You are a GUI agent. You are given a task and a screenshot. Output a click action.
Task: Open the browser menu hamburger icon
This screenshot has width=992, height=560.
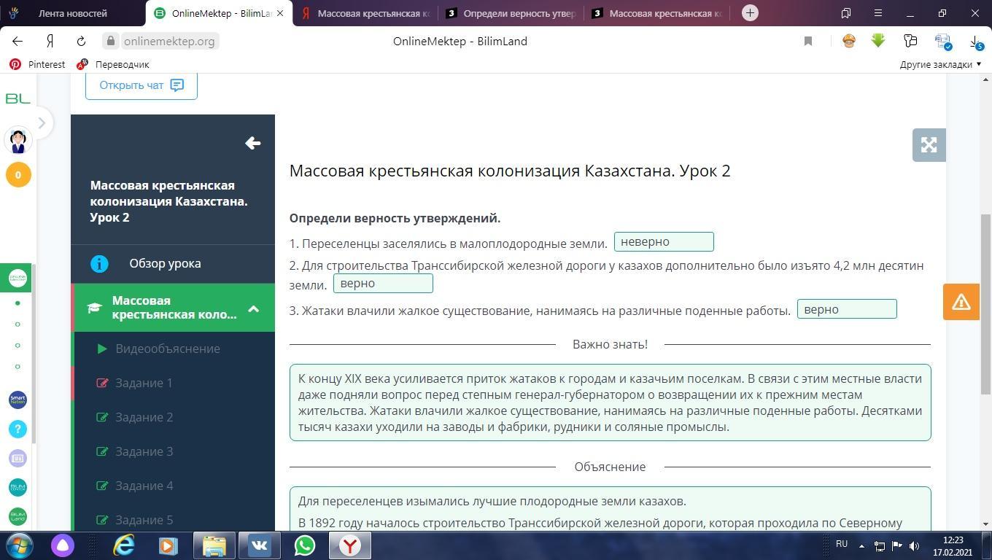pos(878,13)
